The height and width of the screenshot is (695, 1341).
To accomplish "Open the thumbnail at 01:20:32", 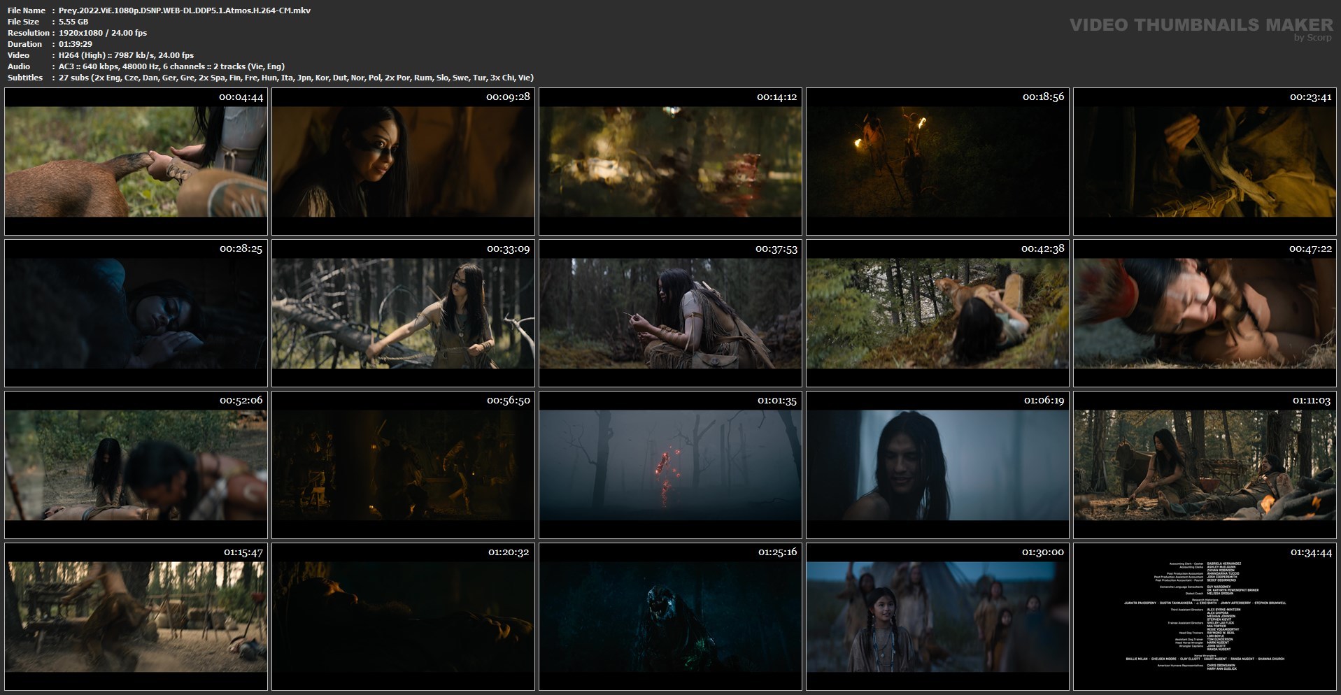I will (403, 617).
